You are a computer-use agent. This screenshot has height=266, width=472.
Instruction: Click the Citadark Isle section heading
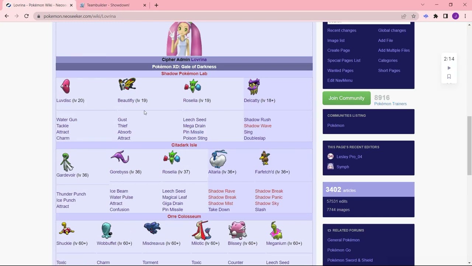184,145
